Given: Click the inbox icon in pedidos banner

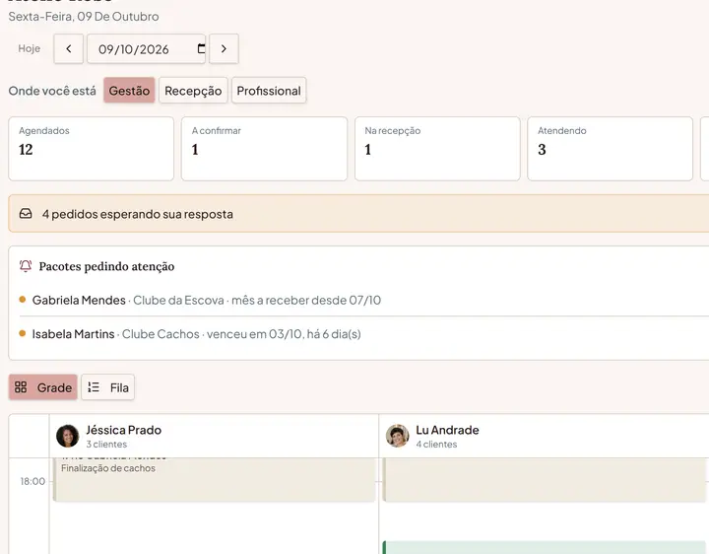Looking at the screenshot, I should pos(26,214).
